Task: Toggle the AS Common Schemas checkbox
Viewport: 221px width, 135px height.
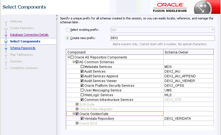Action: [x=77, y=62]
